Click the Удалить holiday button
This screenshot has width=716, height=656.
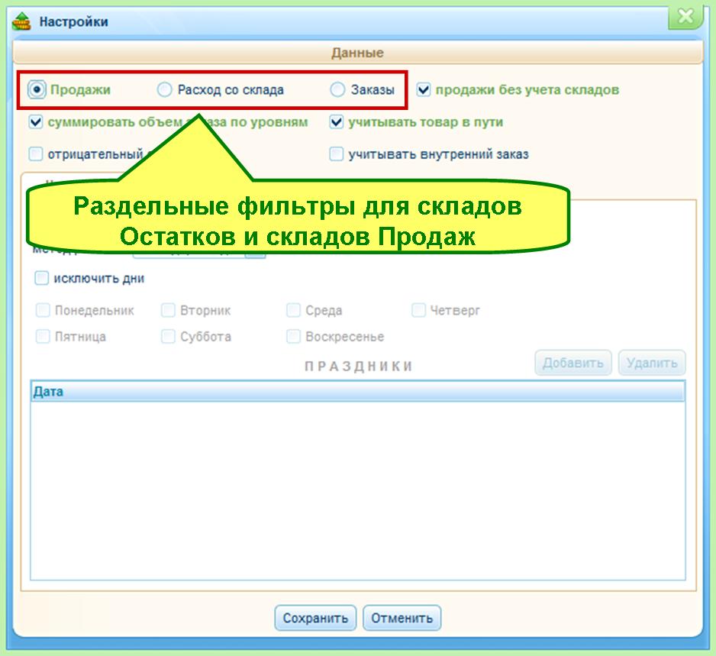coord(652,364)
